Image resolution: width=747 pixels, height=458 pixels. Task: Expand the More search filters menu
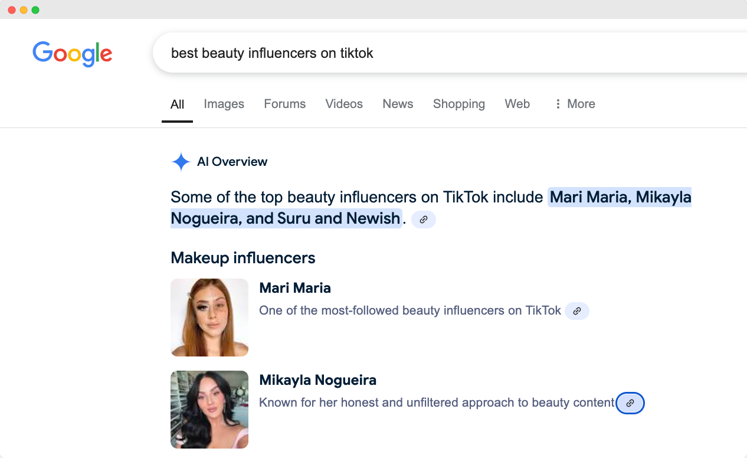click(575, 104)
